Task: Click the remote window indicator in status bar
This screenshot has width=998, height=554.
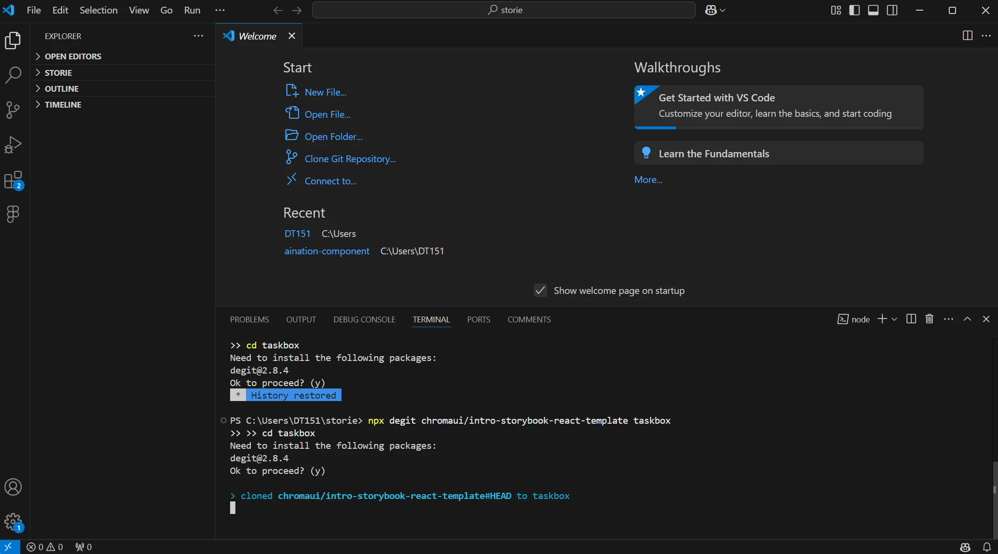Action: [9, 547]
